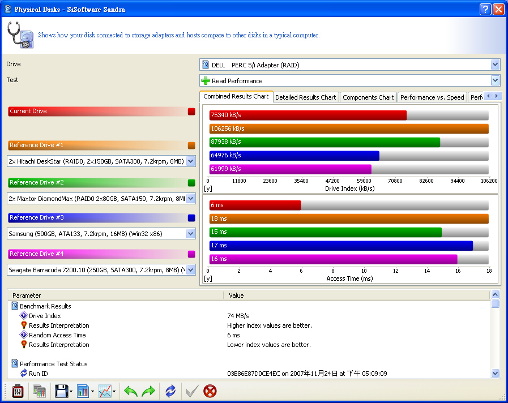
Task: Open the bar chart icon's dropdown arrow
Action: [93, 391]
